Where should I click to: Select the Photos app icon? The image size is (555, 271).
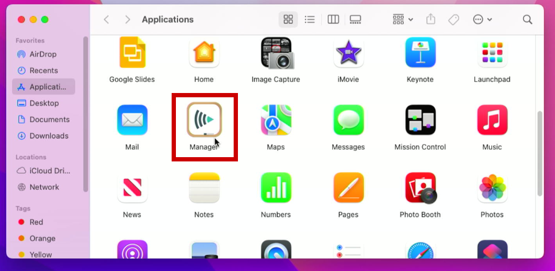pos(492,188)
